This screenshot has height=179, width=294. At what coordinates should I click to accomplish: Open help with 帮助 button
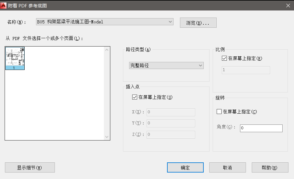tap(270, 168)
